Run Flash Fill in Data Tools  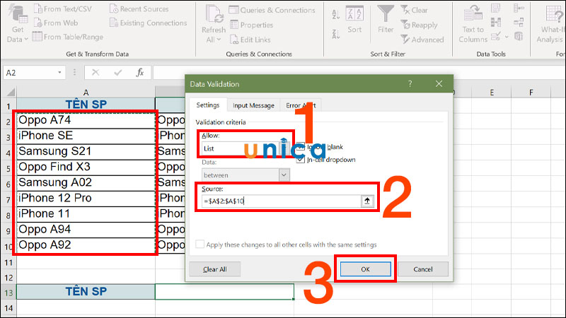click(x=496, y=8)
